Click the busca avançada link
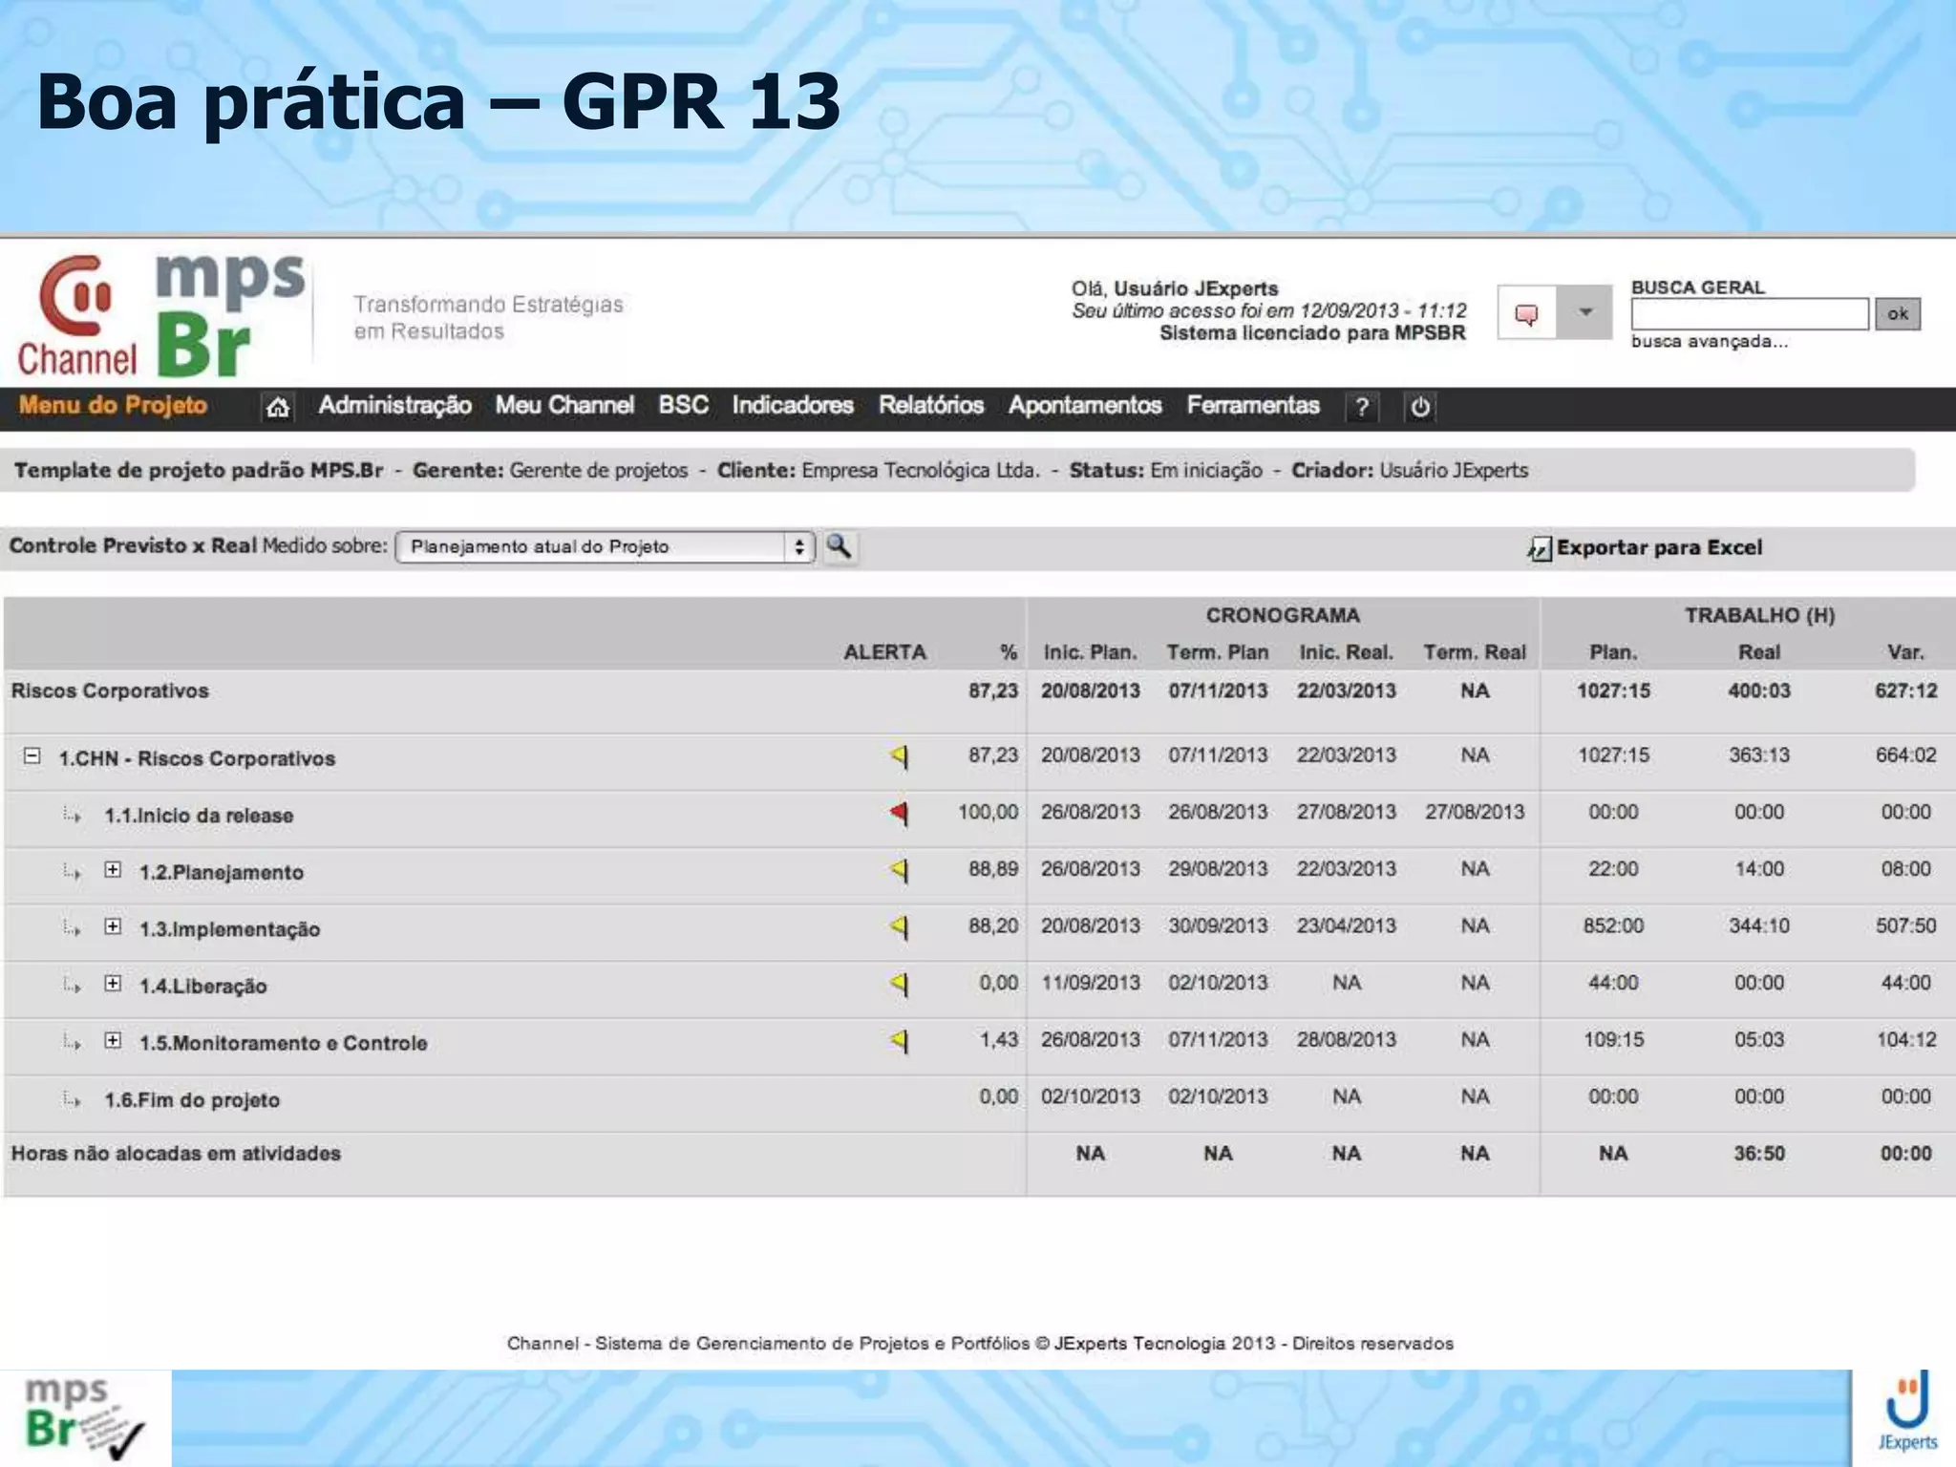This screenshot has height=1467, width=1956. click(x=1710, y=342)
